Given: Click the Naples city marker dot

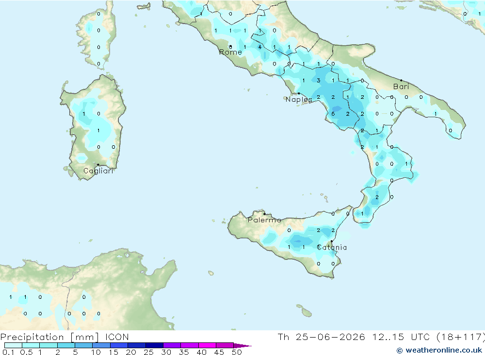Looking at the screenshot, I should (298, 93).
